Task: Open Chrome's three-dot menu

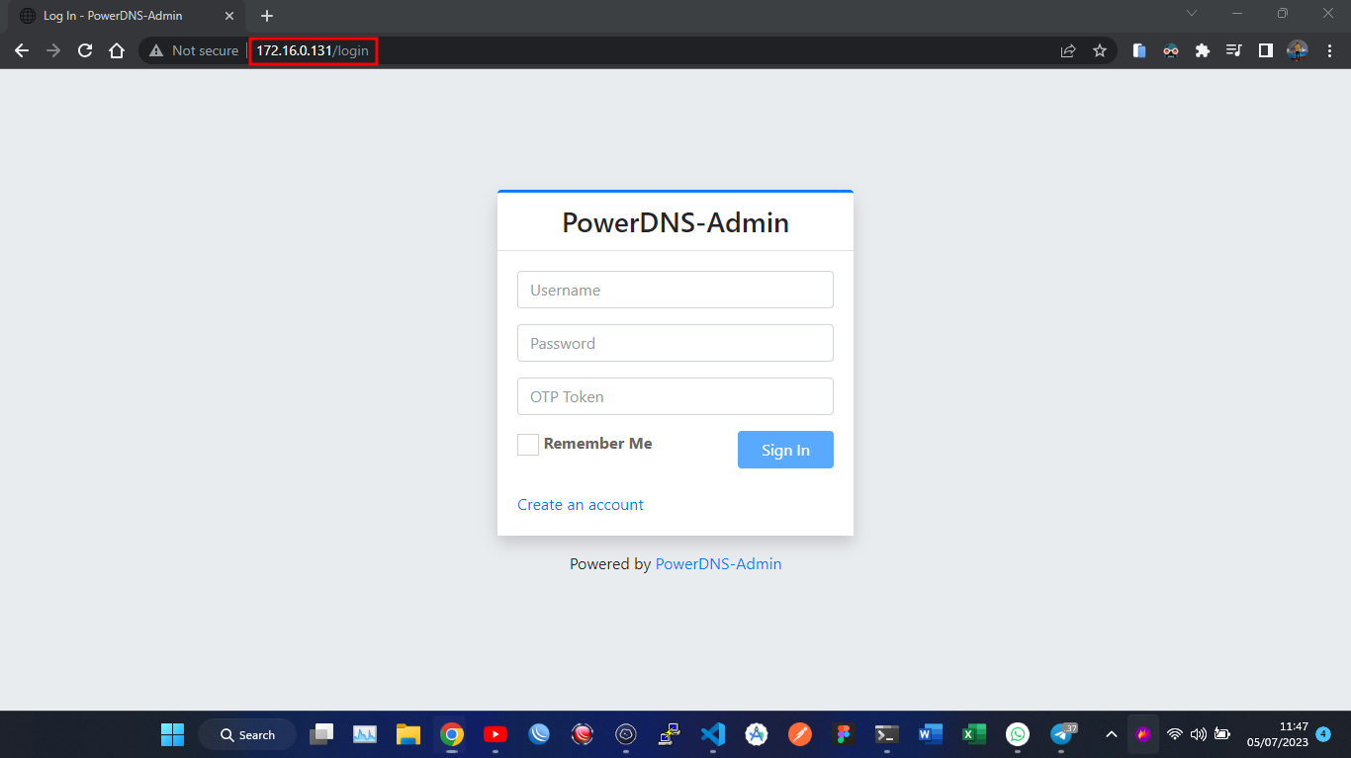Action: 1328,50
